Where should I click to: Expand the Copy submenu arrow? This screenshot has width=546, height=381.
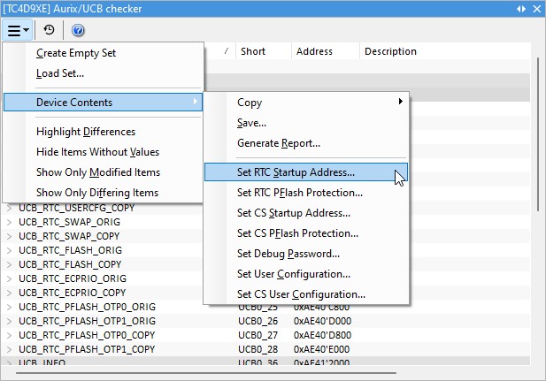coord(400,103)
